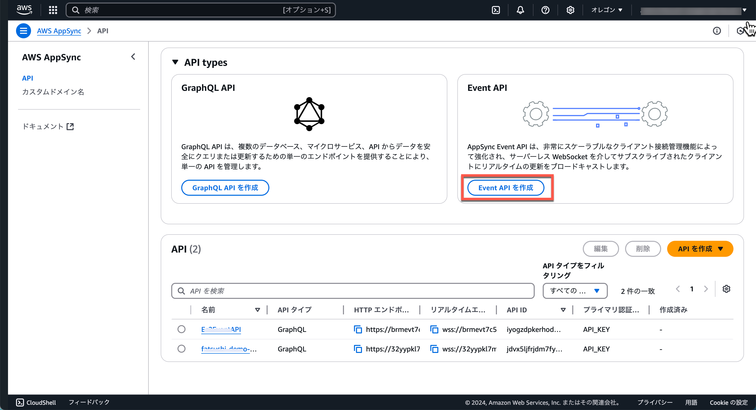The image size is (756, 410).
Task: Open table preferences gear icon
Action: pyautogui.click(x=726, y=289)
